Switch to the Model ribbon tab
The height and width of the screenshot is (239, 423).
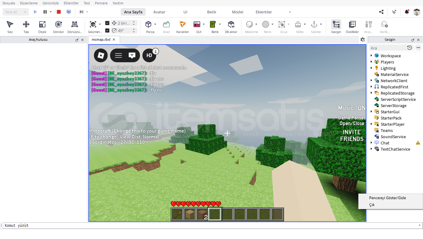(238, 12)
